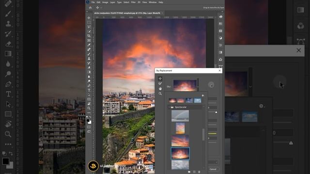310x174 pixels.
Task: Click the Home icon in options bar
Action: pos(91,8)
